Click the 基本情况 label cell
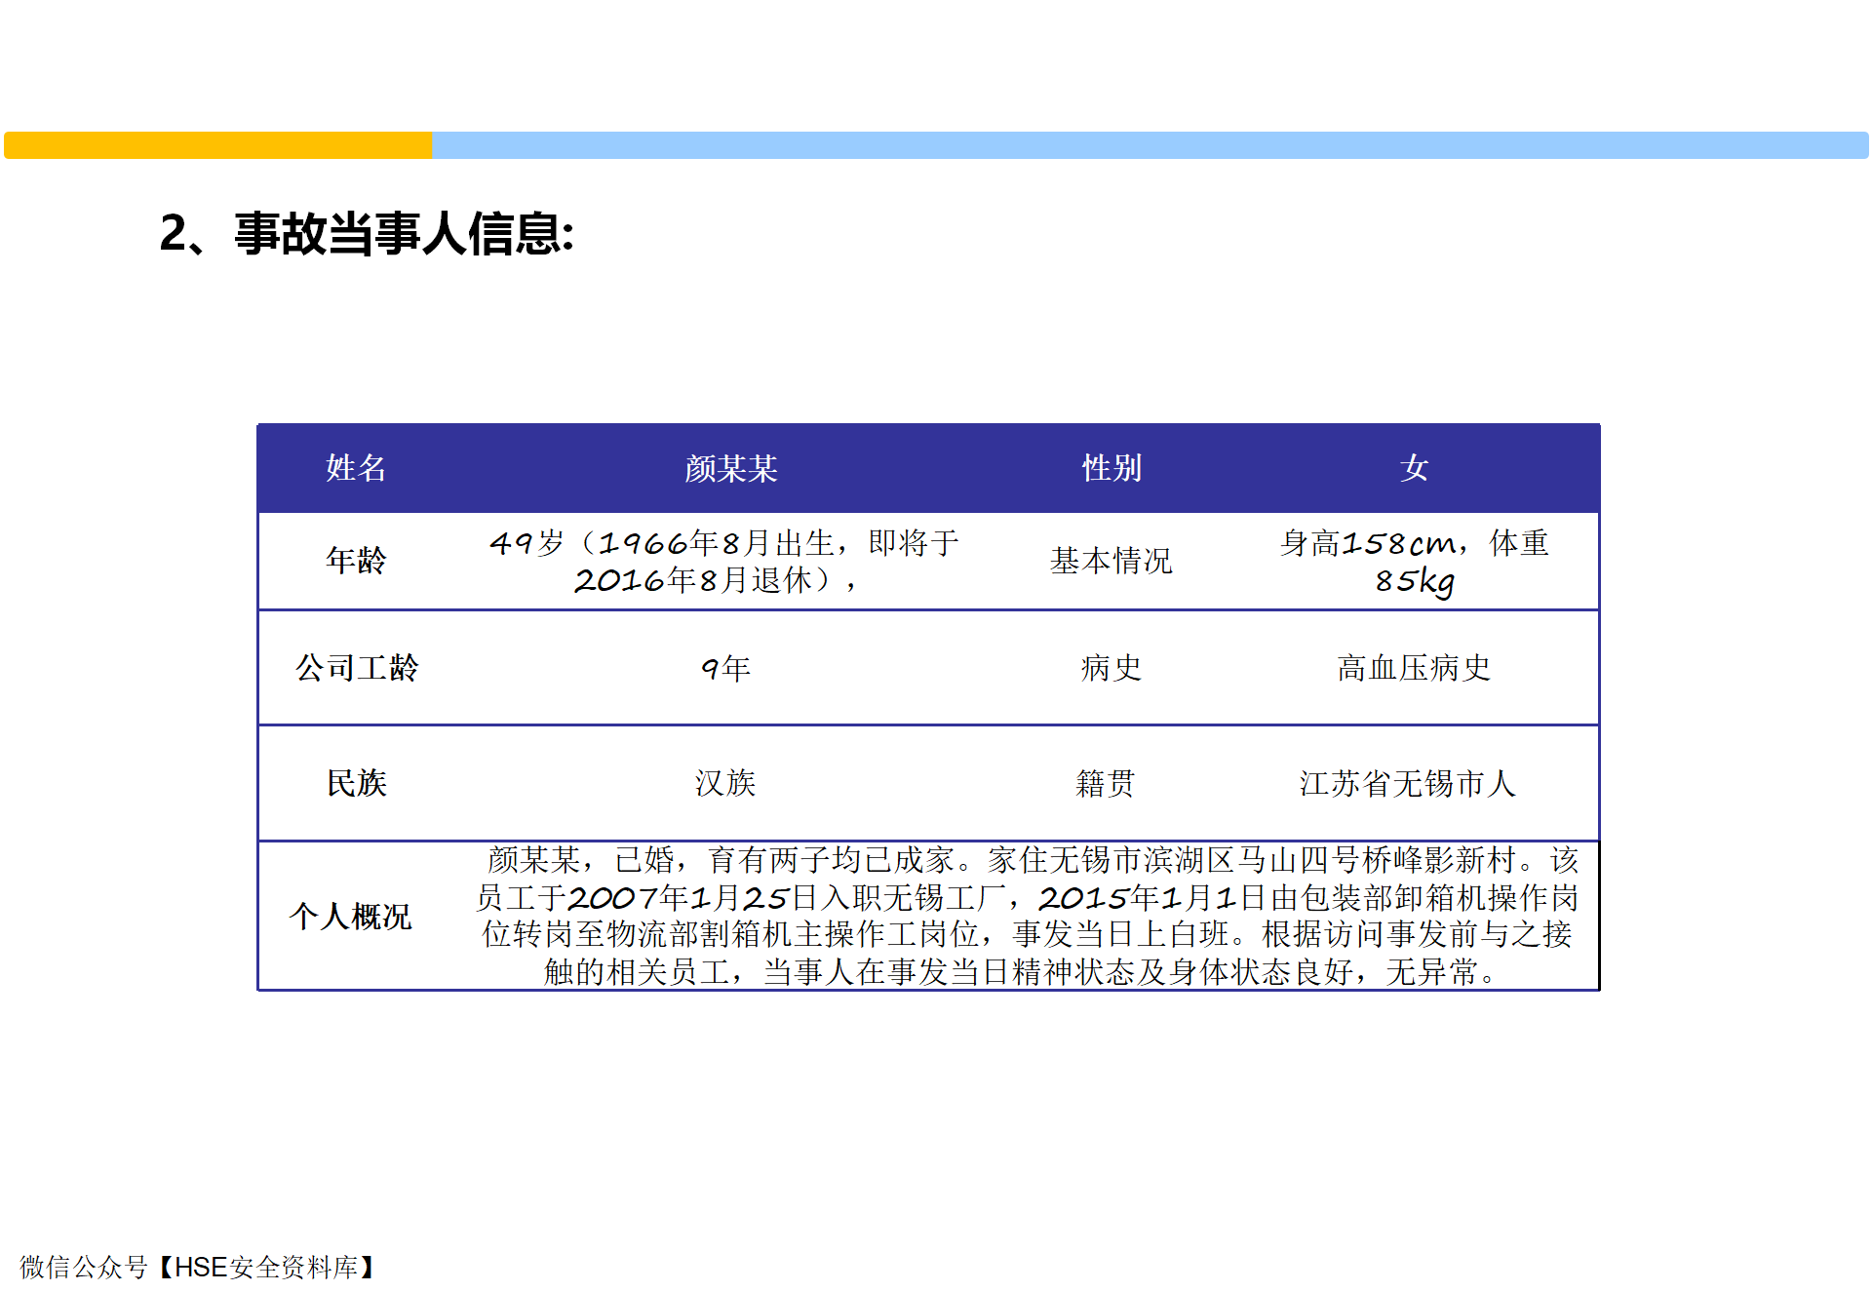 1111,561
